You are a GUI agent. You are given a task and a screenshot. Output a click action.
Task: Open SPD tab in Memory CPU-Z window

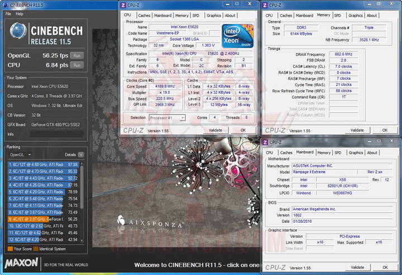[x=338, y=16]
